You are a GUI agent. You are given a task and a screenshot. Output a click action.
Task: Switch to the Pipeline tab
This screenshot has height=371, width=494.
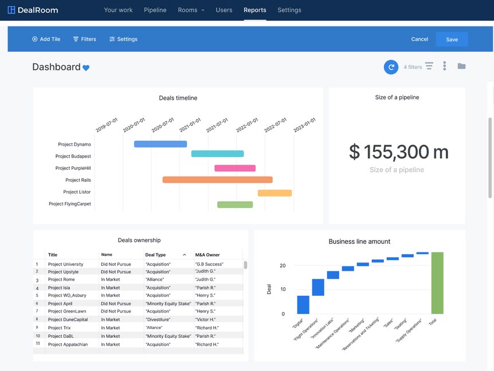(155, 10)
